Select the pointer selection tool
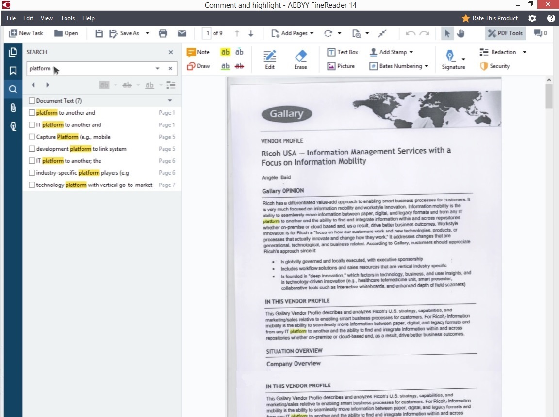Image resolution: width=559 pixels, height=417 pixels. 447,33
